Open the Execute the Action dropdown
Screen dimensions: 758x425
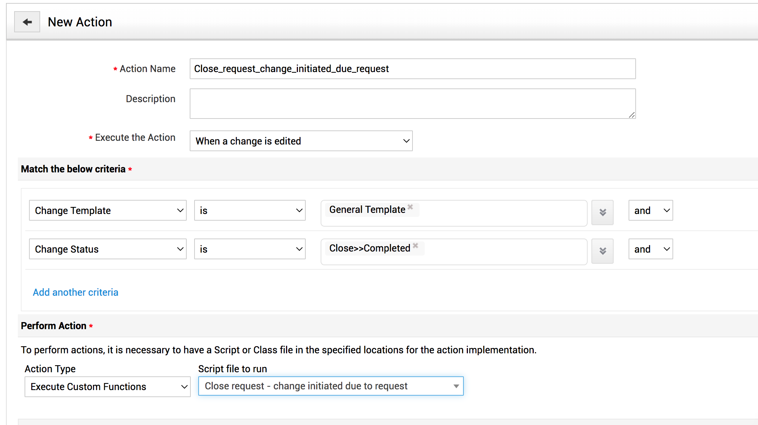pos(301,141)
